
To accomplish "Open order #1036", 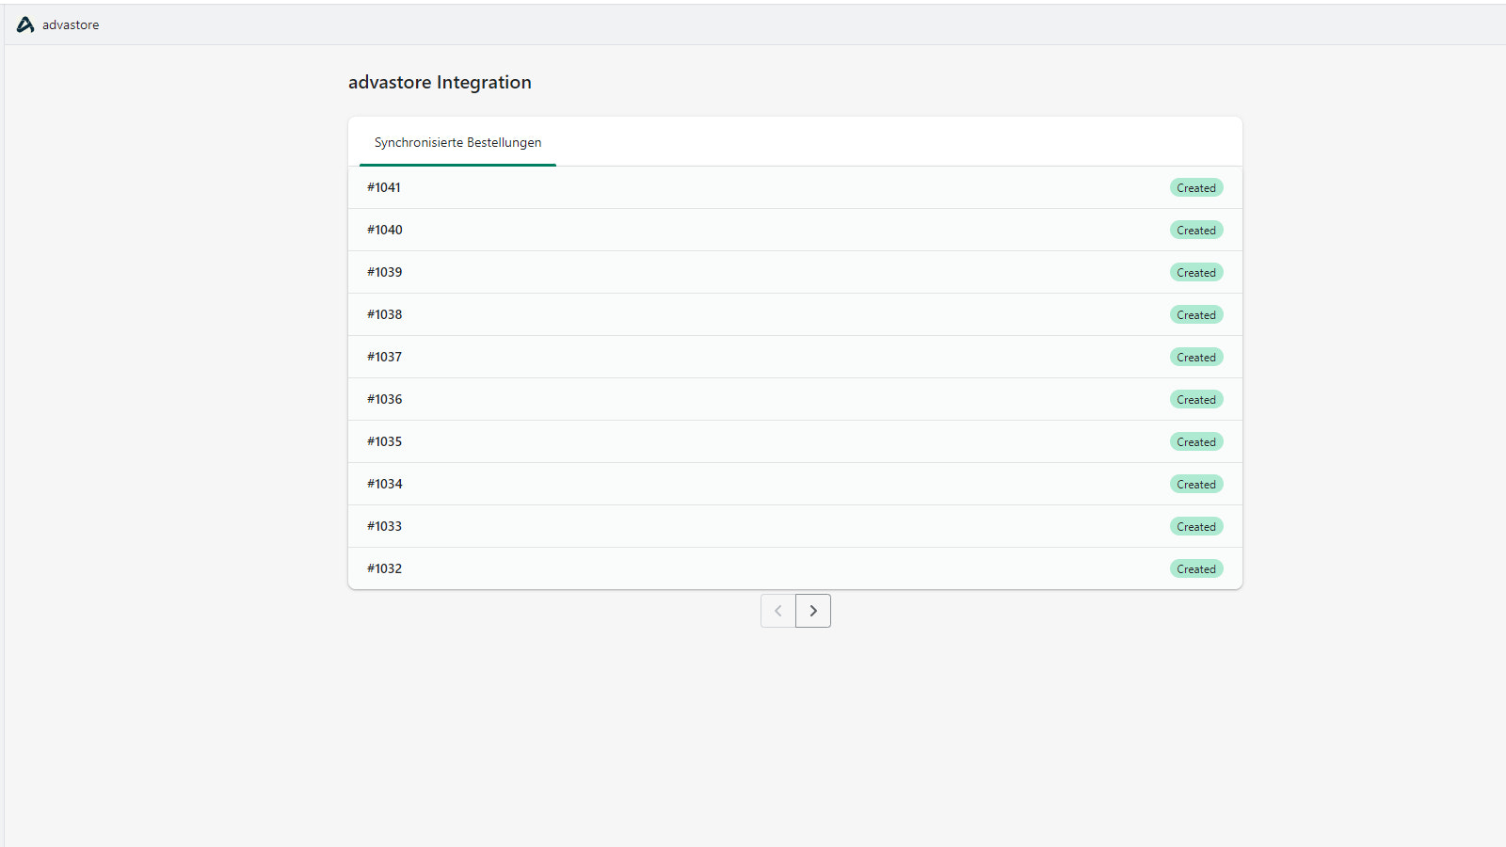I will [x=795, y=399].
